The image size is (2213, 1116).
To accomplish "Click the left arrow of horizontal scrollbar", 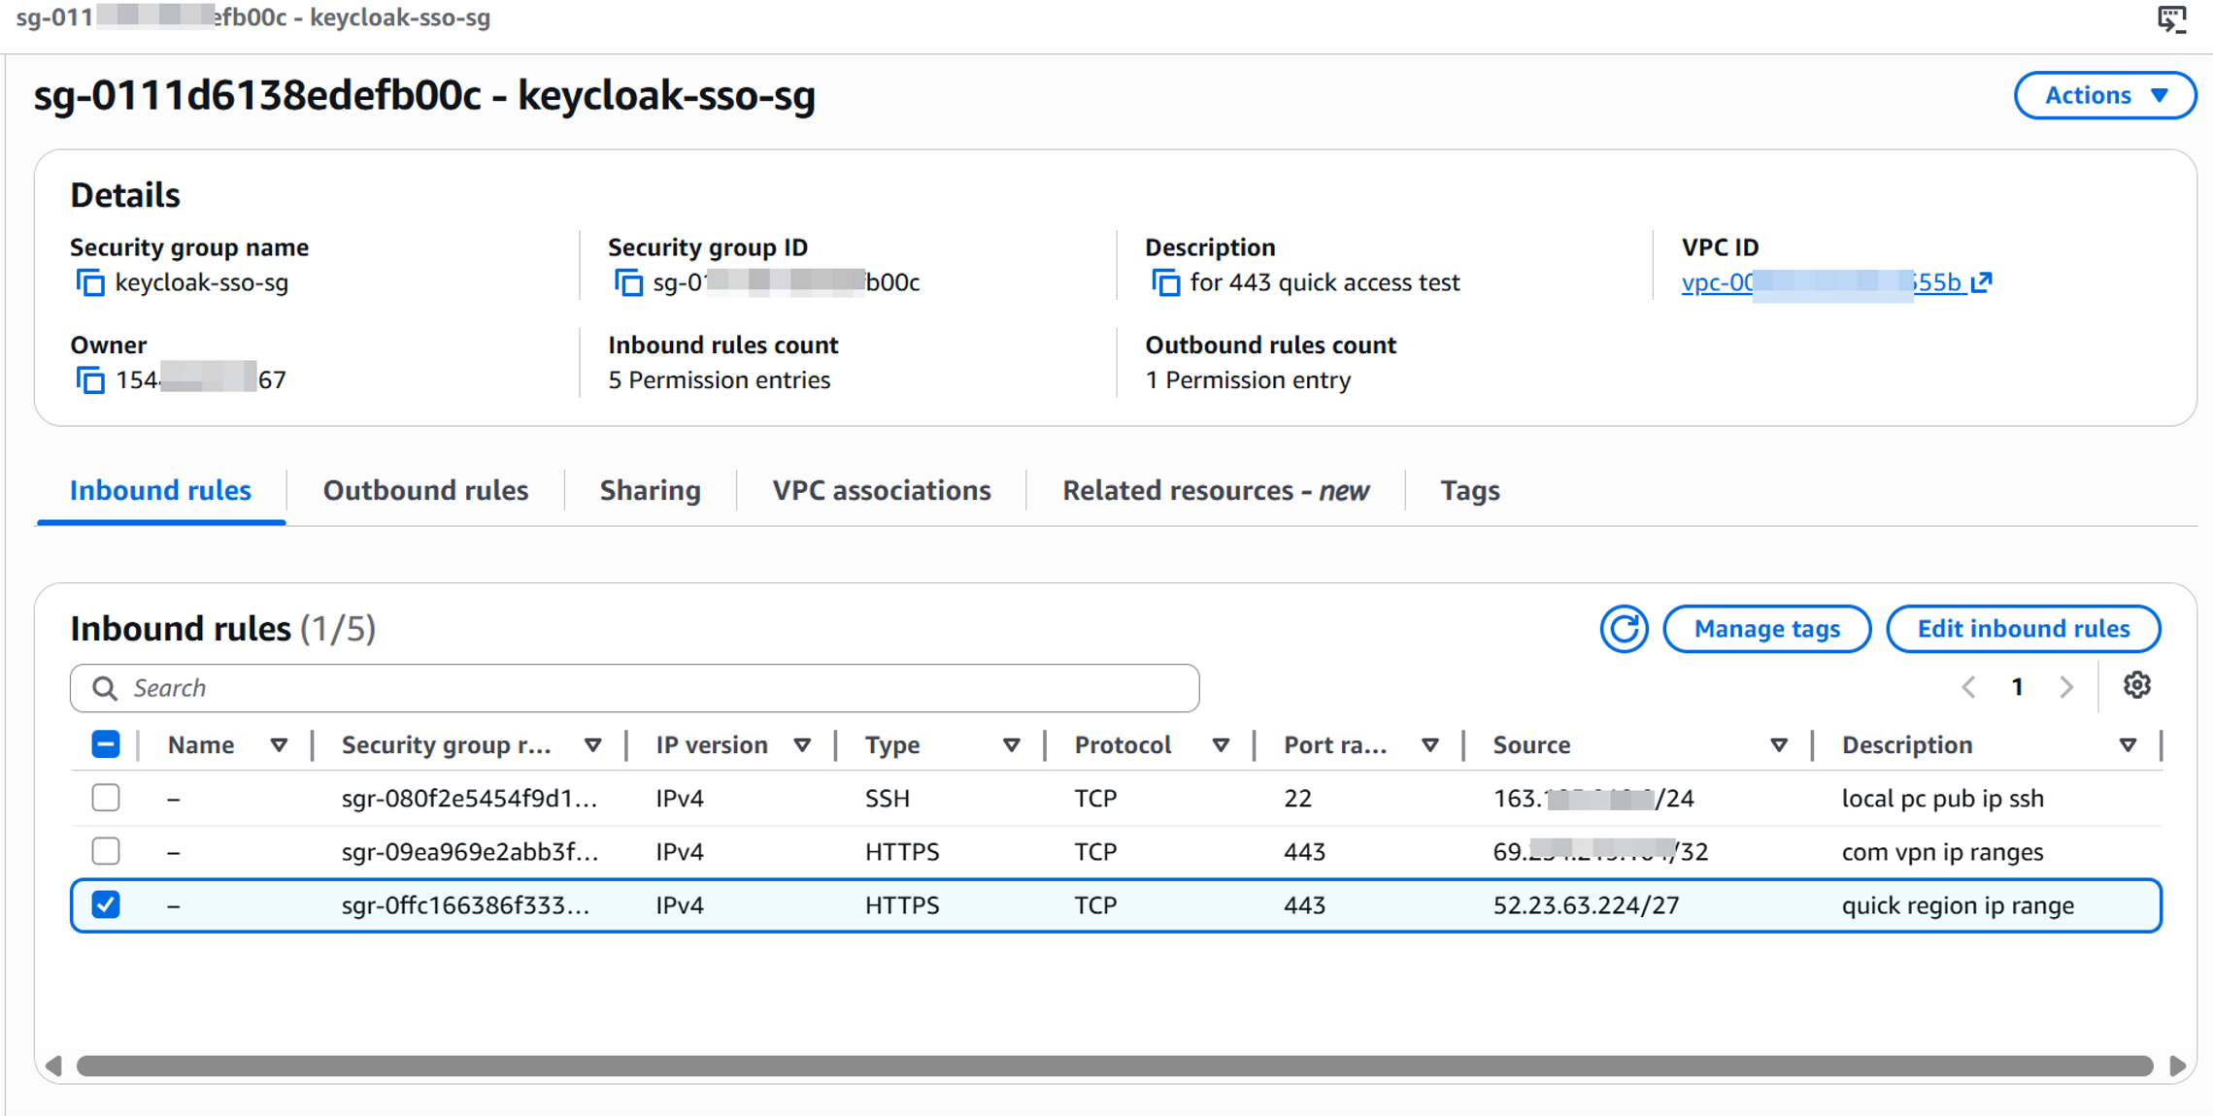I will tap(54, 1066).
